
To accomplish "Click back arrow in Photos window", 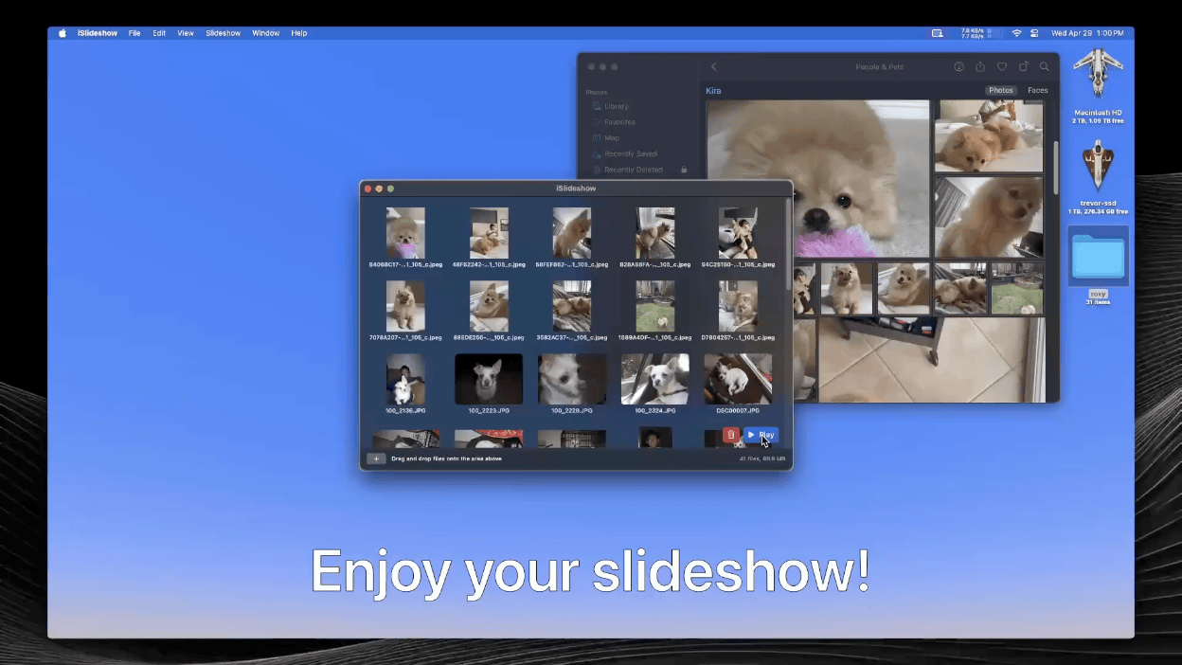I will tap(714, 67).
